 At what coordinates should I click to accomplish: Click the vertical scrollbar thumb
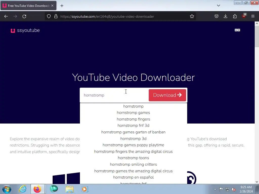257,36
